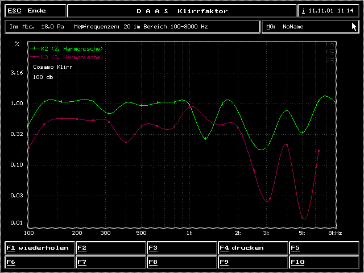
Task: Click the empty F9 function key
Action: [x=253, y=262]
